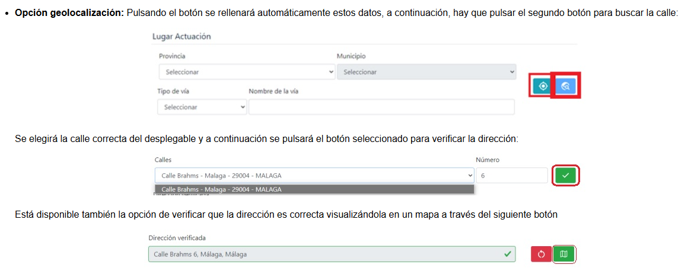Click the Dirección verificada label

click(178, 238)
